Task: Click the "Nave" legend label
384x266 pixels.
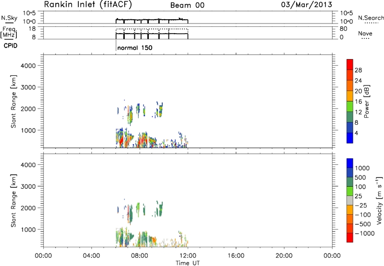Action: [x=365, y=34]
